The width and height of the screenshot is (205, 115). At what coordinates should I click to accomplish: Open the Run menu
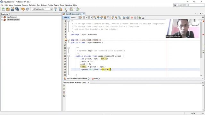(38, 5)
